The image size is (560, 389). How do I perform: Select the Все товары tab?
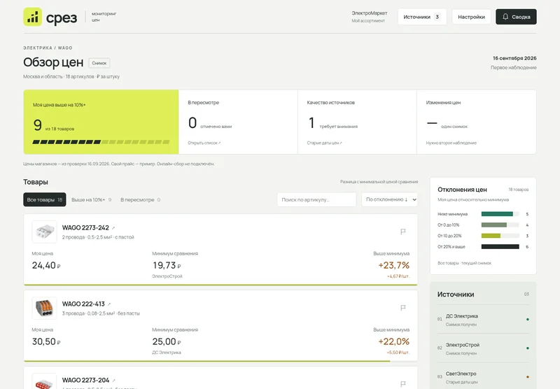click(45, 199)
